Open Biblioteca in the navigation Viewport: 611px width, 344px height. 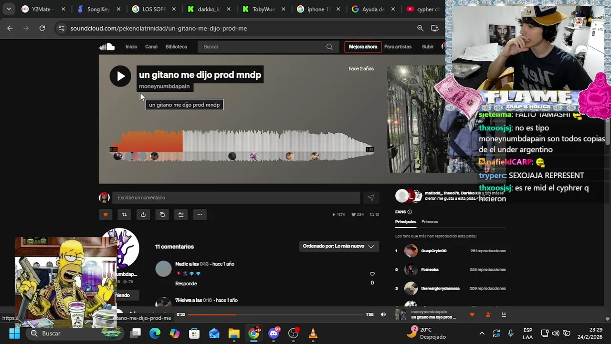point(176,47)
